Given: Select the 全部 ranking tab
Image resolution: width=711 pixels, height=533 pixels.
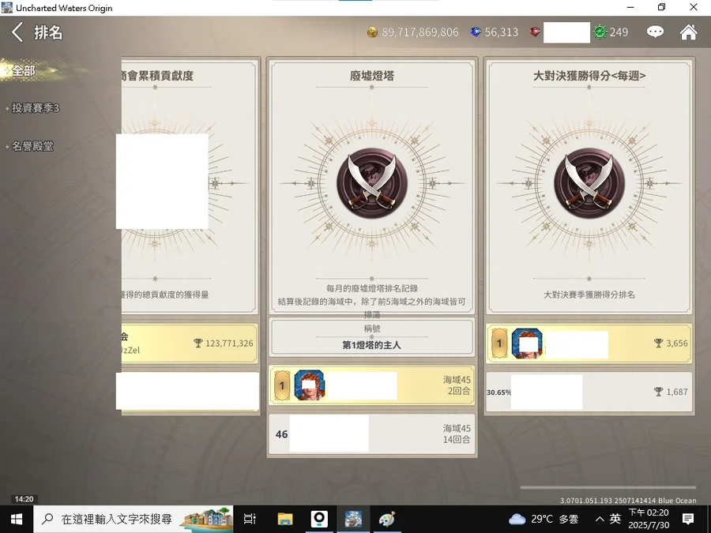Looking at the screenshot, I should click(x=24, y=71).
